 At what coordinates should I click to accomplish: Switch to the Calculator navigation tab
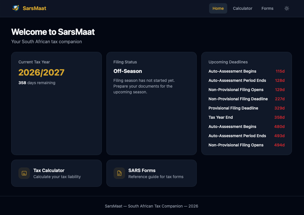(x=242, y=8)
